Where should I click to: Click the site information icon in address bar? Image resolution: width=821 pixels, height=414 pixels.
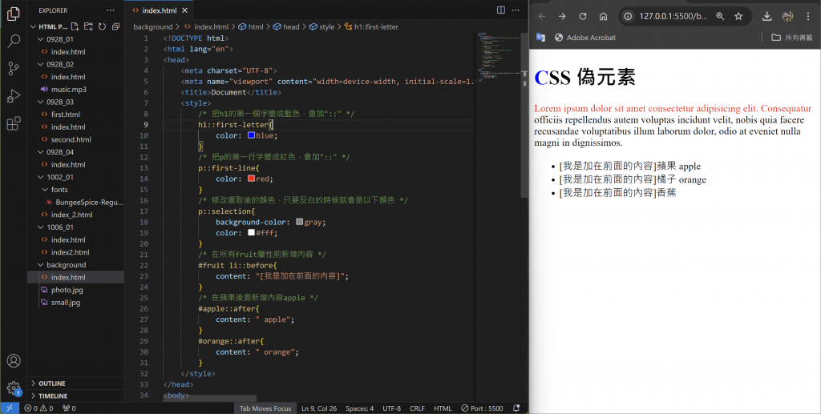coord(629,16)
